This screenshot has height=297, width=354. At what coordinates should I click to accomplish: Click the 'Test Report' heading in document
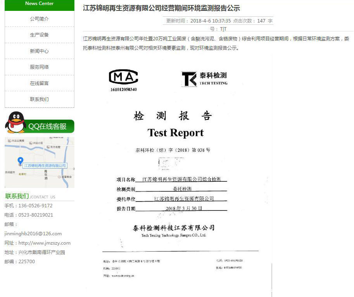[x=176, y=132]
